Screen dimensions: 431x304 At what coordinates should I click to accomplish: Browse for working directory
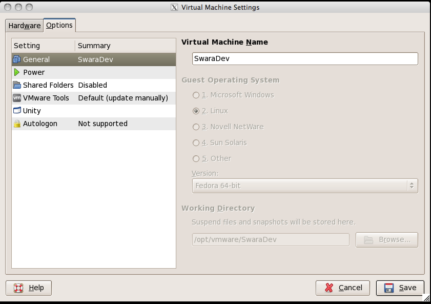tap(387, 240)
